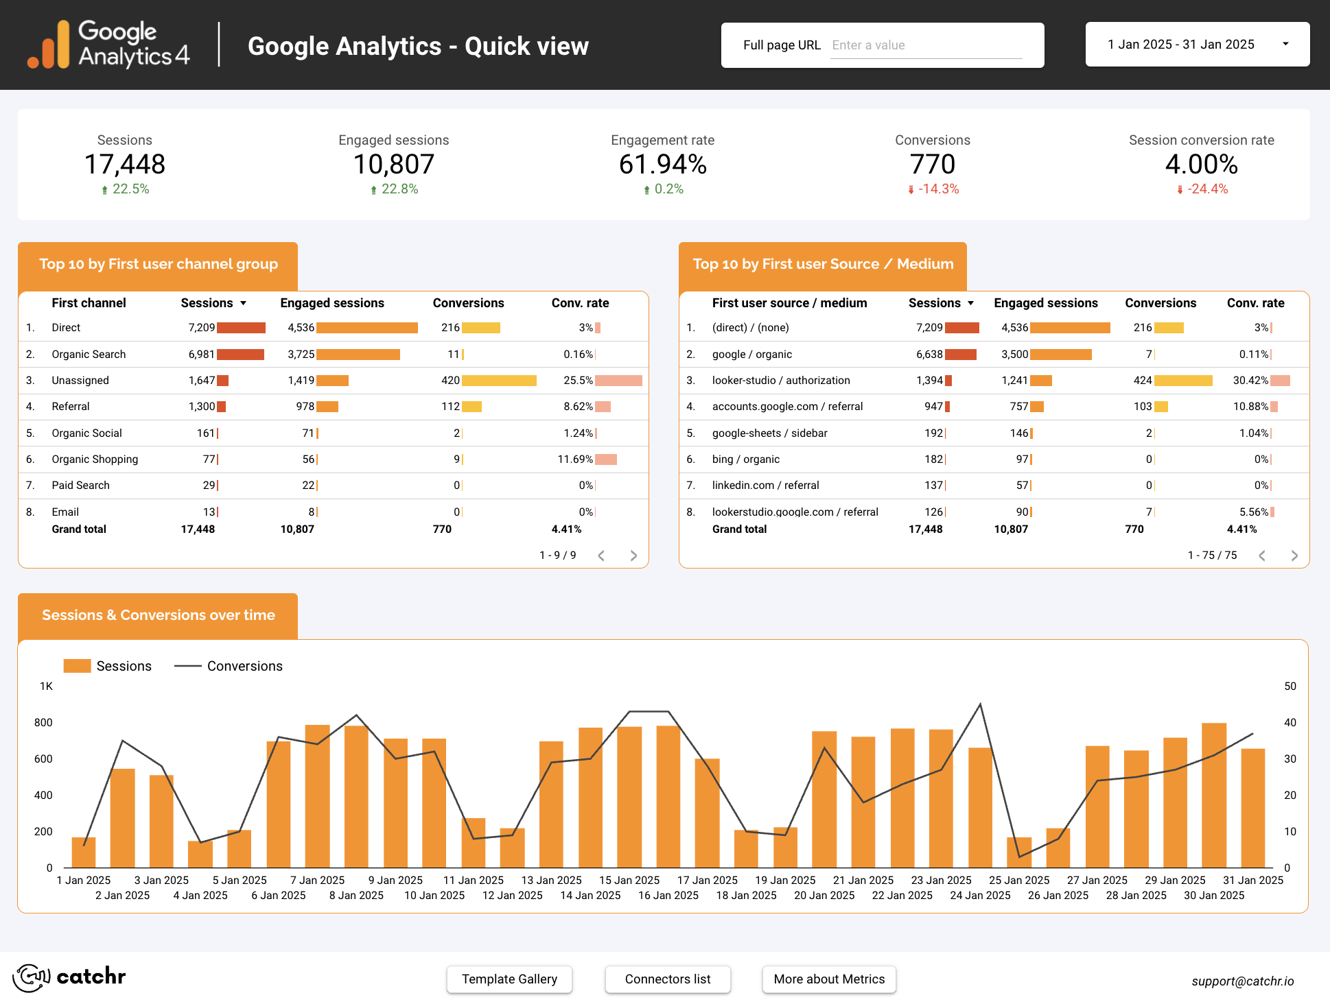Image resolution: width=1330 pixels, height=1004 pixels.
Task: Go to previous page of channel group table
Action: (601, 555)
